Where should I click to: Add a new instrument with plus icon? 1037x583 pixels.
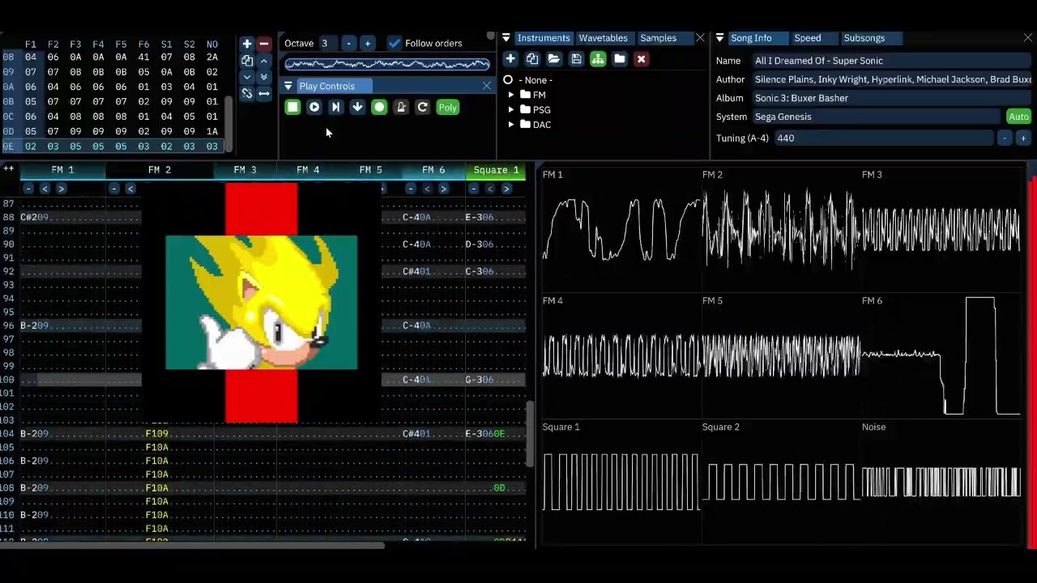pyautogui.click(x=510, y=59)
